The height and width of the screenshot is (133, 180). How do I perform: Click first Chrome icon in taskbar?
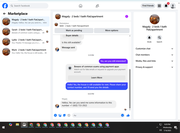pos(31,125)
